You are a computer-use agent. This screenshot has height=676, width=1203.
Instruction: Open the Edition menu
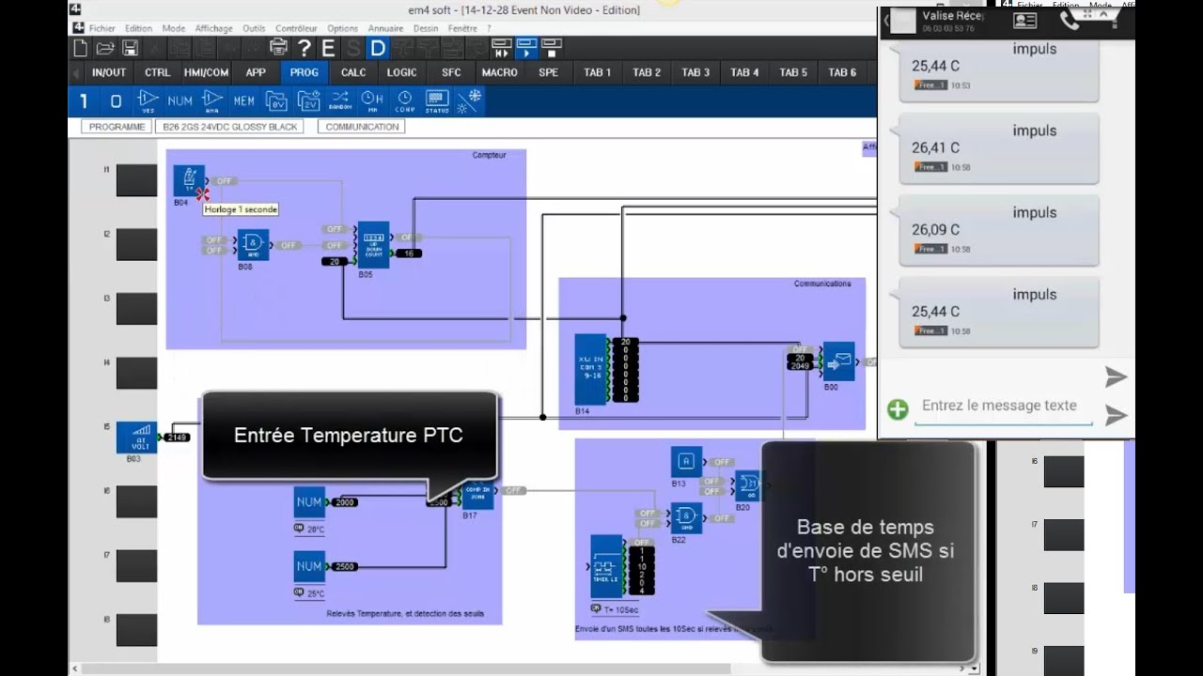(138, 28)
